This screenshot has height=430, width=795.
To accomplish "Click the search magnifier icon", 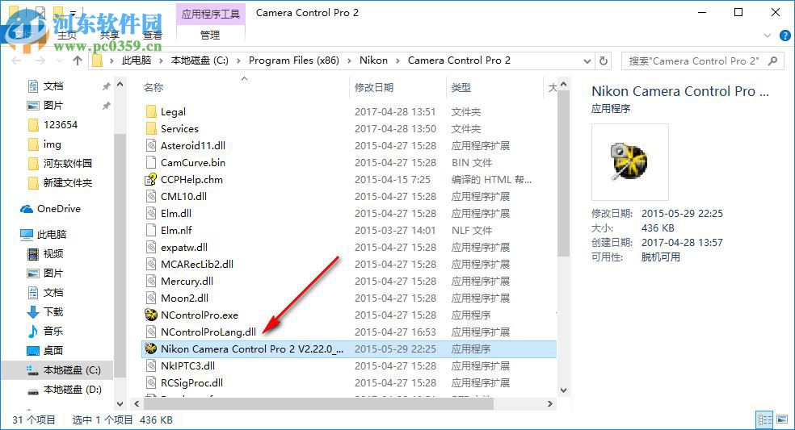I will click(772, 61).
